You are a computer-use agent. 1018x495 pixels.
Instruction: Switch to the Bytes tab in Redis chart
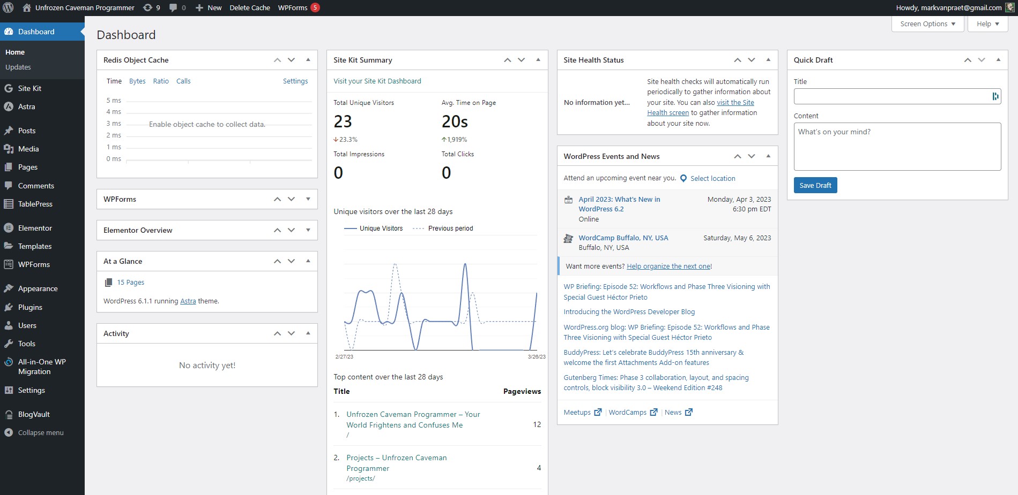click(x=137, y=81)
